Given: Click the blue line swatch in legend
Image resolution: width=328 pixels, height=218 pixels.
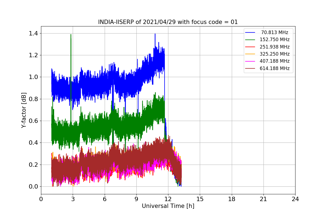Looking at the screenshot, I should (250, 32).
